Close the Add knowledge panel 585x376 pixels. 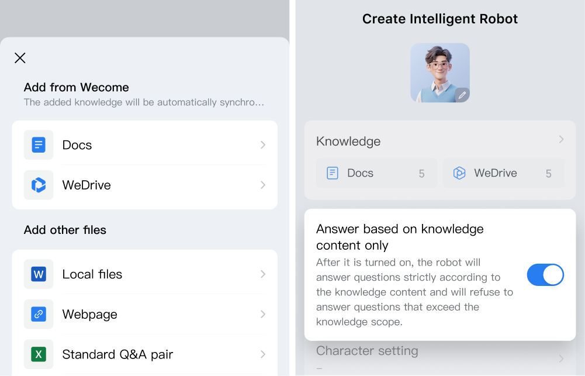point(20,58)
